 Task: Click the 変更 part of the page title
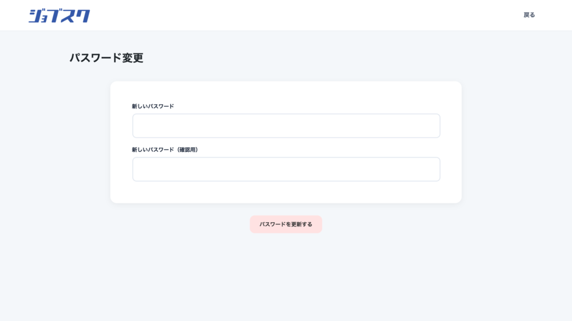point(133,58)
